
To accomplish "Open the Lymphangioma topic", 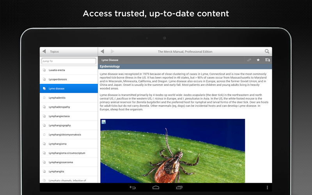I will [69, 144].
